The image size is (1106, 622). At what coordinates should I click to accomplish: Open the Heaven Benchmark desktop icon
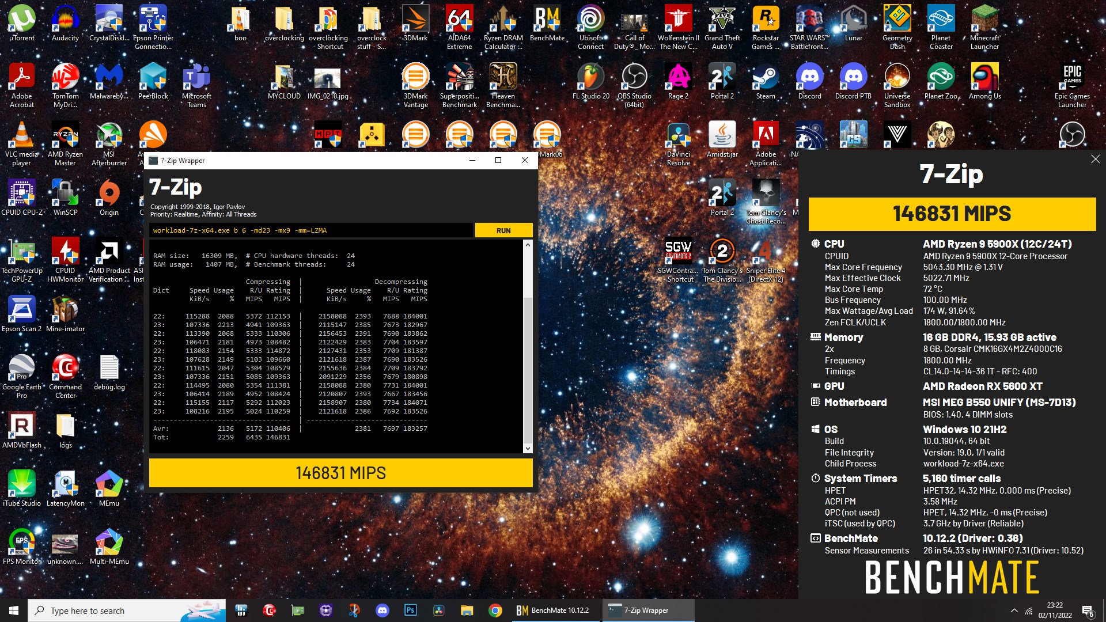coord(503,85)
